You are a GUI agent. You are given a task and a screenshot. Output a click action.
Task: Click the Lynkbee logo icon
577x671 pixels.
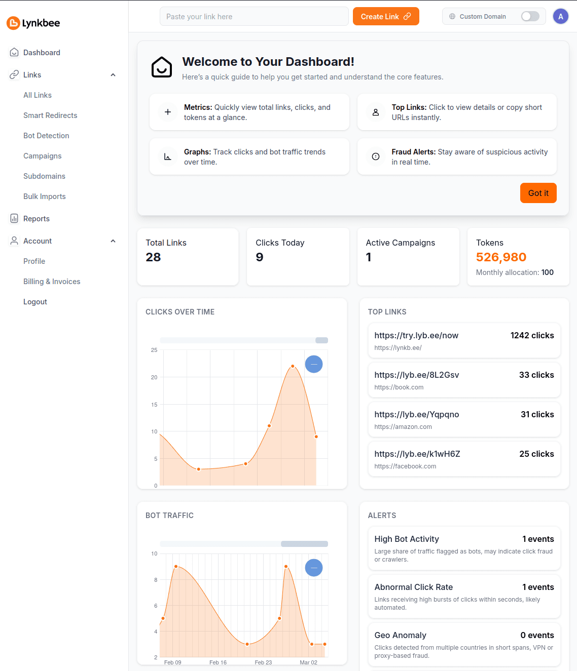13,23
